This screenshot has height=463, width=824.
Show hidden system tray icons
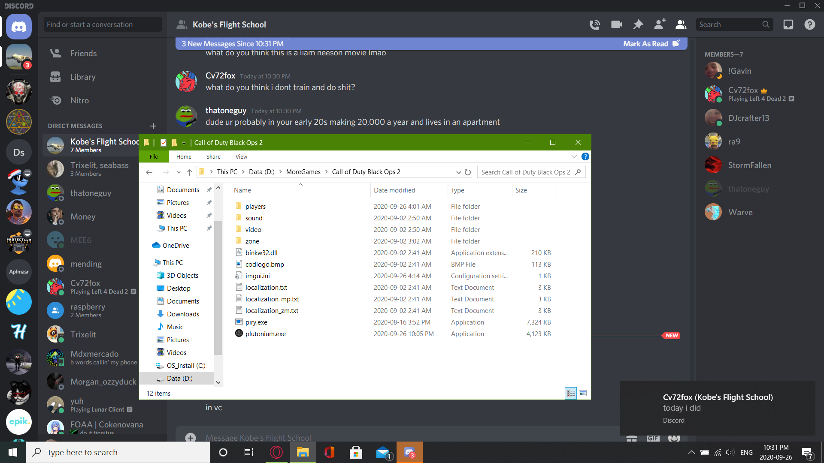tap(691, 452)
